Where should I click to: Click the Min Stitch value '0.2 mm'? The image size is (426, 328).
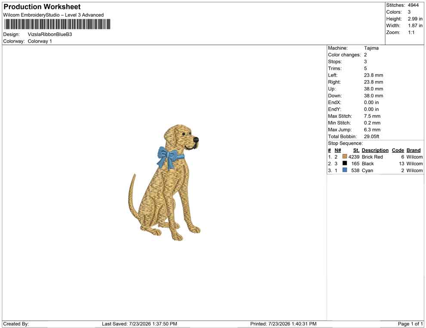(372, 123)
